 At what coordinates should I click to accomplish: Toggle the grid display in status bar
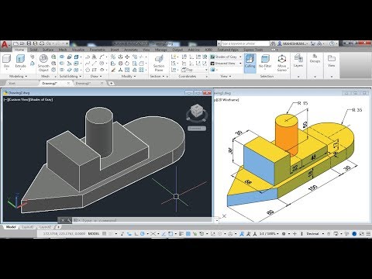tap(104, 234)
